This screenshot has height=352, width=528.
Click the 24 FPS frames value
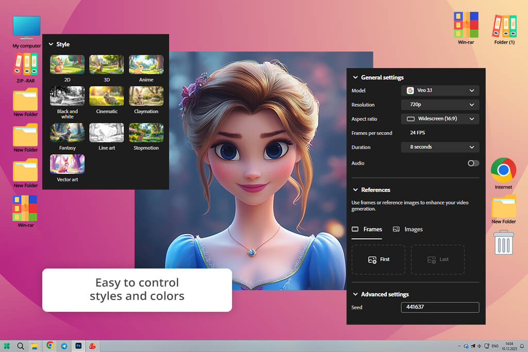point(417,133)
